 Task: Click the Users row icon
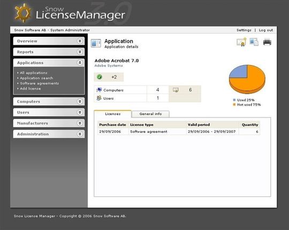pyautogui.click(x=99, y=98)
